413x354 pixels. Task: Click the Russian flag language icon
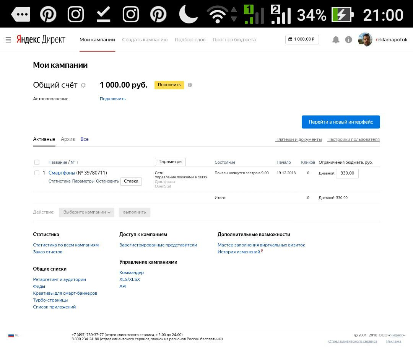(x=11, y=335)
